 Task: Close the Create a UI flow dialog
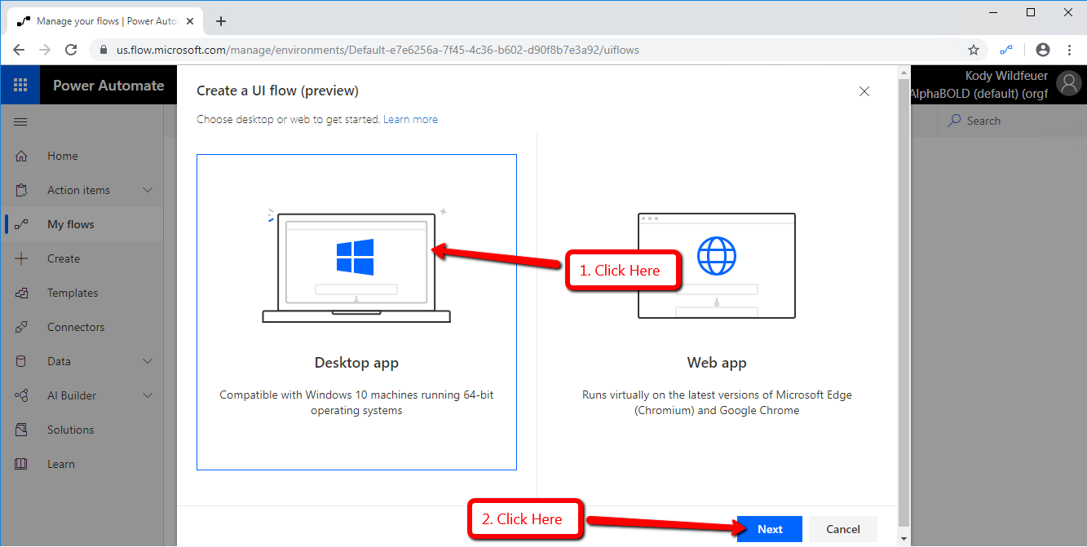coord(864,91)
